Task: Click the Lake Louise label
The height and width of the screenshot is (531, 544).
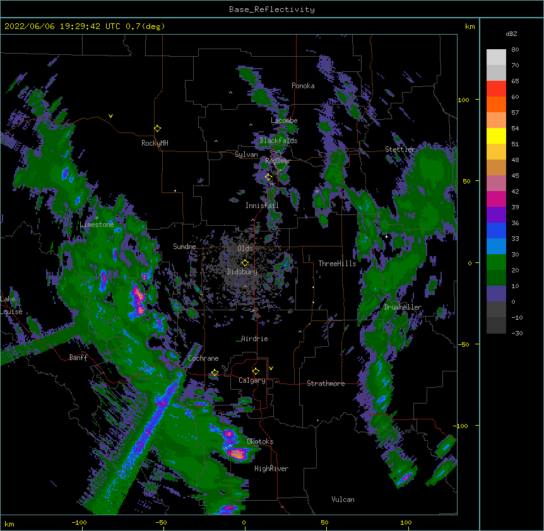Action: (x=11, y=305)
